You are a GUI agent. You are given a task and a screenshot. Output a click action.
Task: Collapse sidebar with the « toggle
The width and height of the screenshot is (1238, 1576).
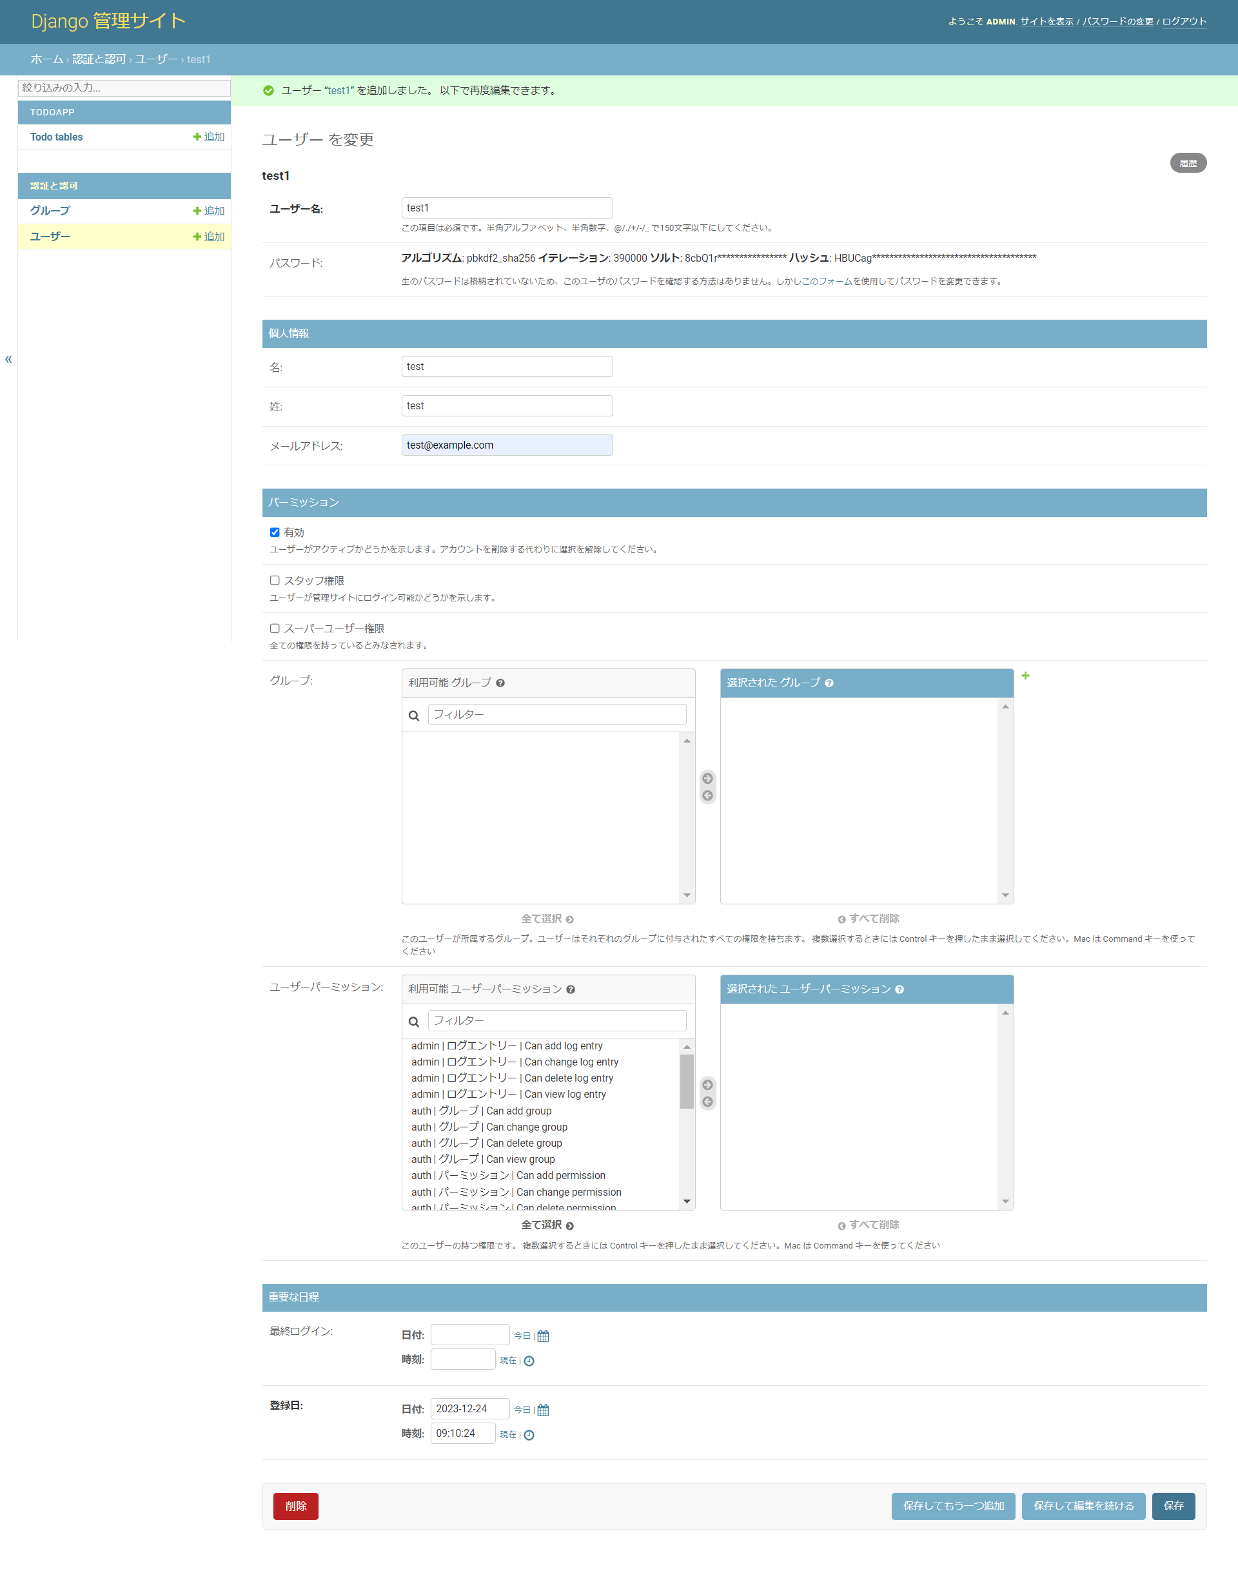(x=8, y=358)
